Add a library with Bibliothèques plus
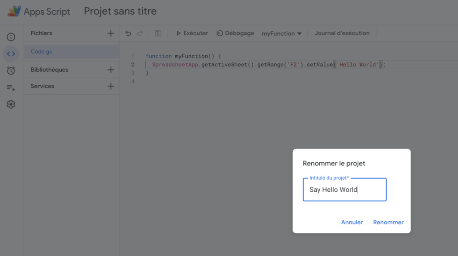458x256 pixels. (110, 70)
